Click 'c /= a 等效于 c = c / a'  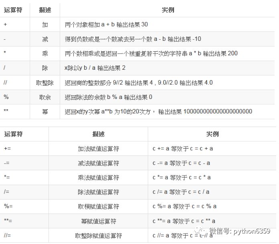tap(181, 192)
